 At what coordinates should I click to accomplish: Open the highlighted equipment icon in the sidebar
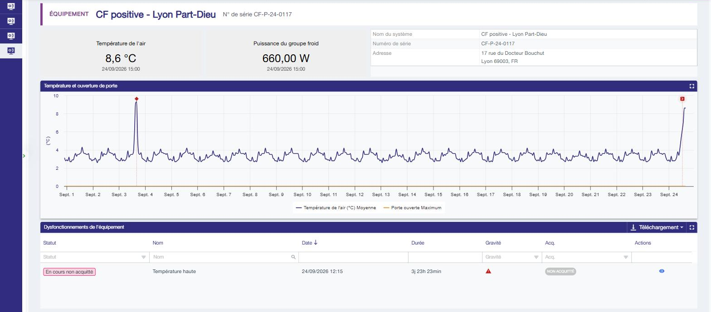click(11, 50)
